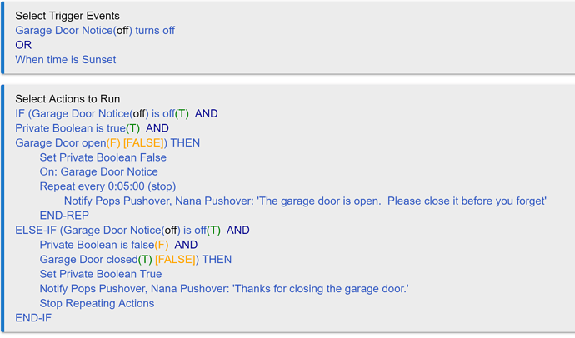Select 'Repeat every 0:05:00 (stop)' action
Viewport: 575px width, 338px height.
107,186
